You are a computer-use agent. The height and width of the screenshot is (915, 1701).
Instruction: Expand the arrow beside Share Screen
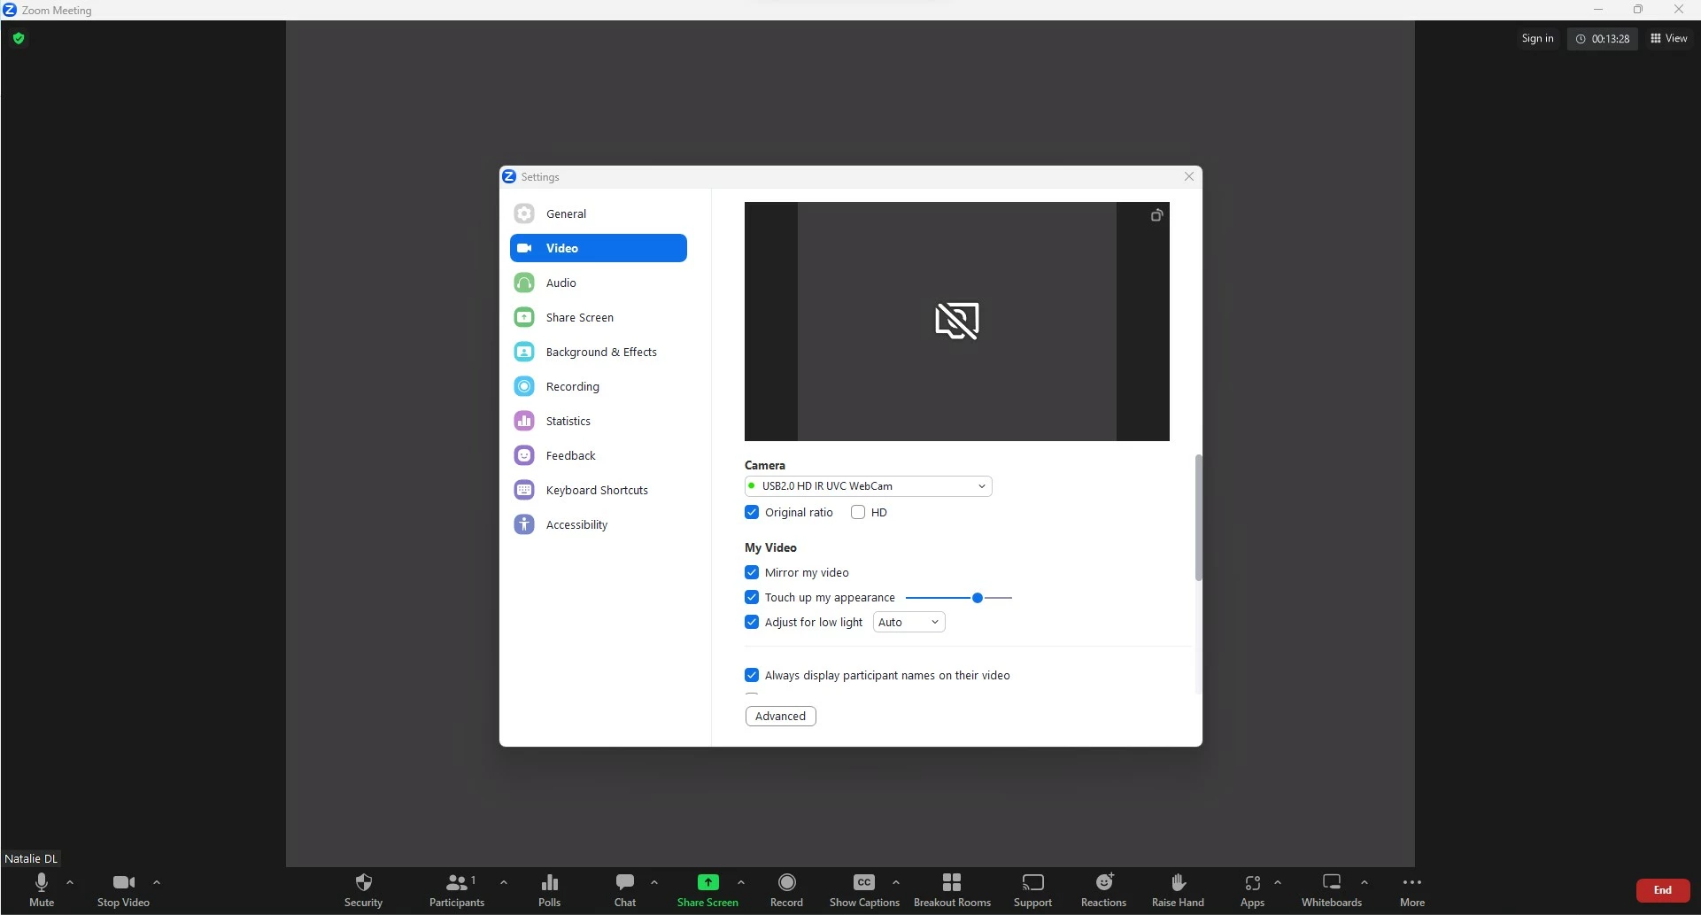[741, 882]
